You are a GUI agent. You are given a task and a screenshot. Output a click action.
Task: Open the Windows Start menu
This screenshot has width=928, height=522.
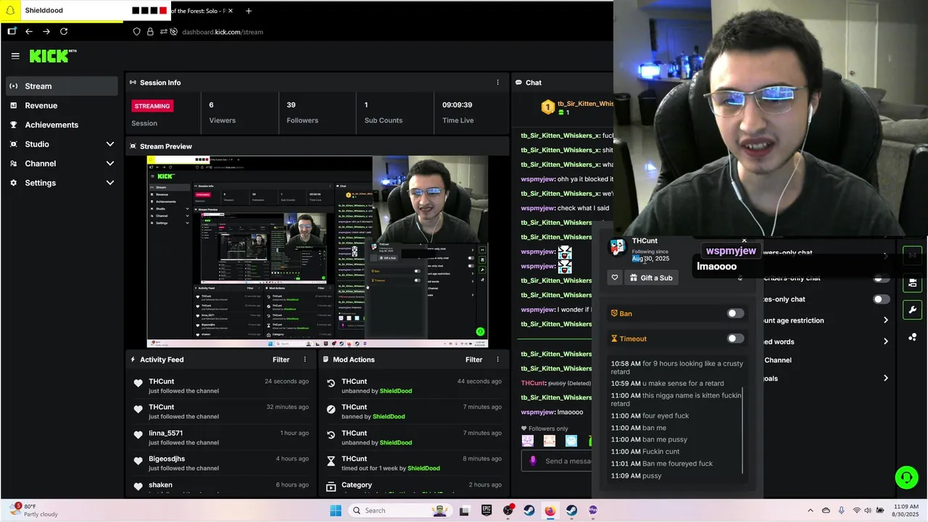point(336,510)
